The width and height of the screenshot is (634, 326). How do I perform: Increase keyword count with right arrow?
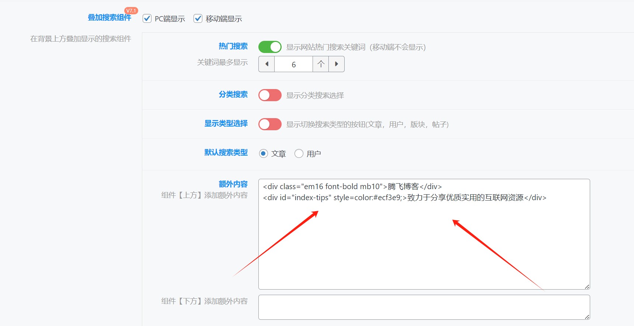click(337, 64)
